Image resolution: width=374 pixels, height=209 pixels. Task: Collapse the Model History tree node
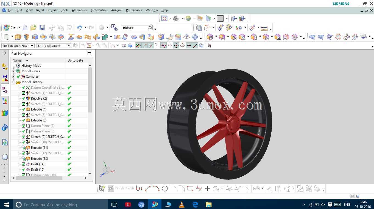(13, 82)
